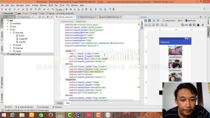Click the Open folder icon in main toolbar
210x118 pixels.
(2, 9)
